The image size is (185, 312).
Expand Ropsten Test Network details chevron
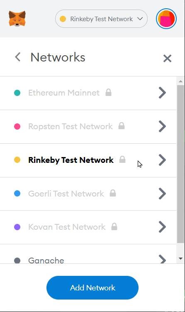tap(162, 126)
